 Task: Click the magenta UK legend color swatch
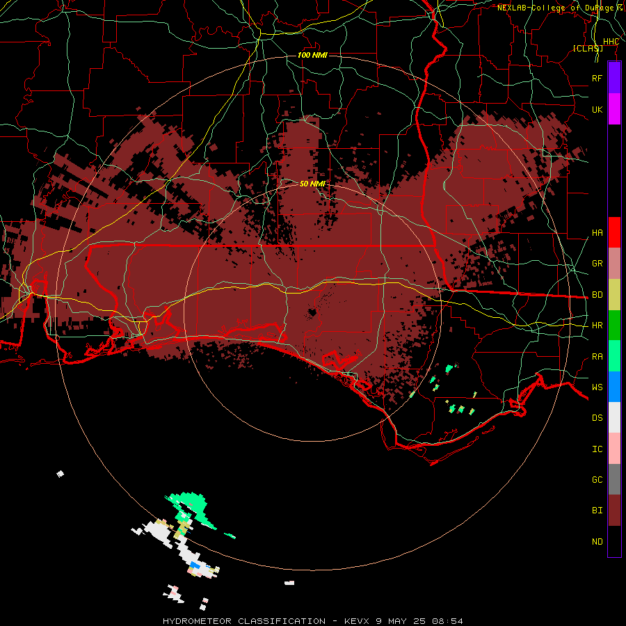[x=614, y=109]
